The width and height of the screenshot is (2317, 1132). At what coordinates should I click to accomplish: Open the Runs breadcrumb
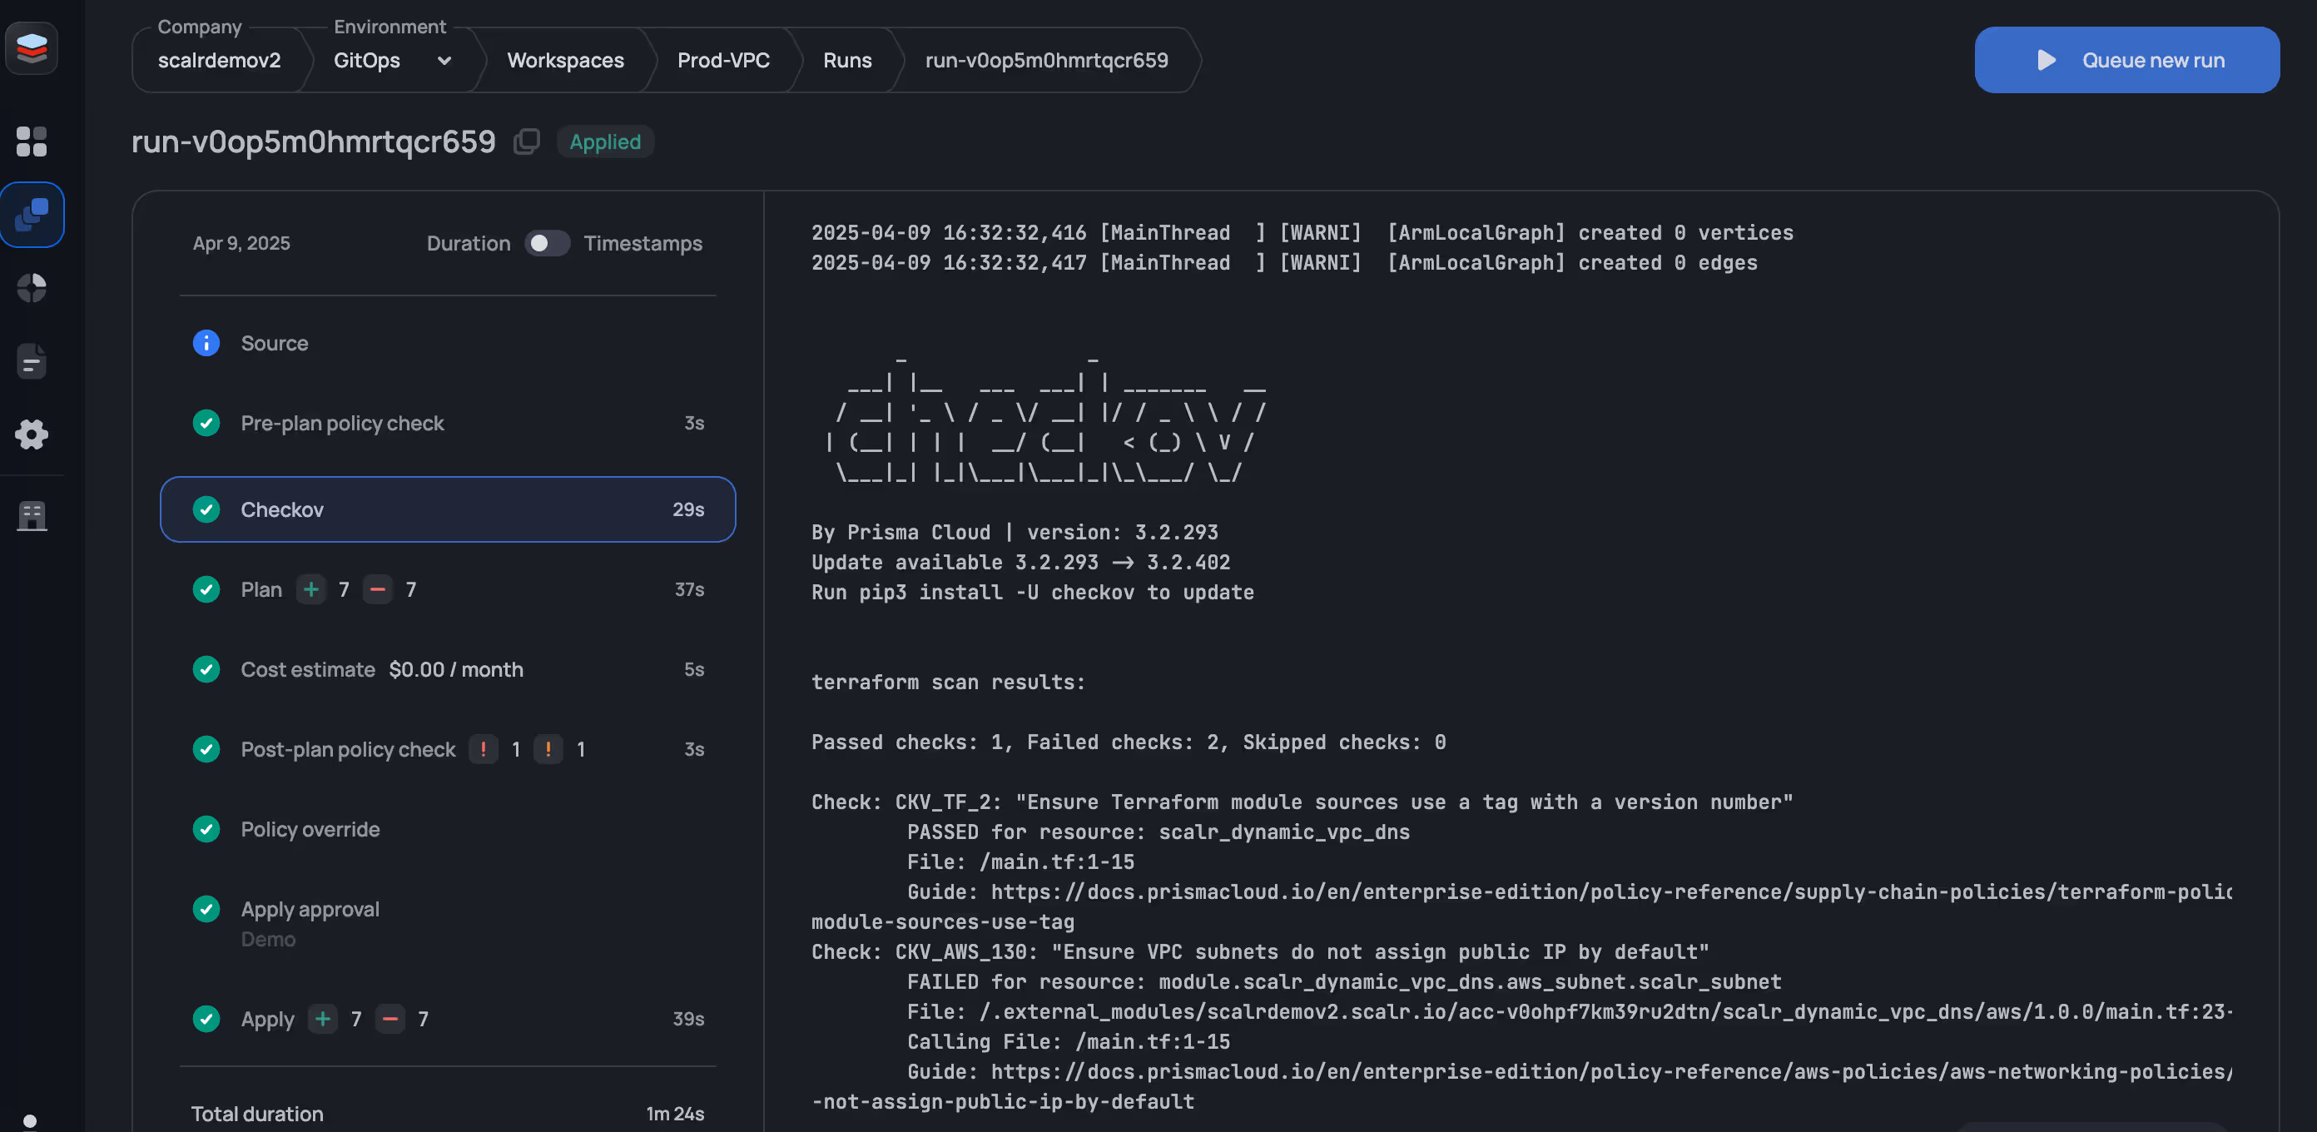[x=847, y=60]
